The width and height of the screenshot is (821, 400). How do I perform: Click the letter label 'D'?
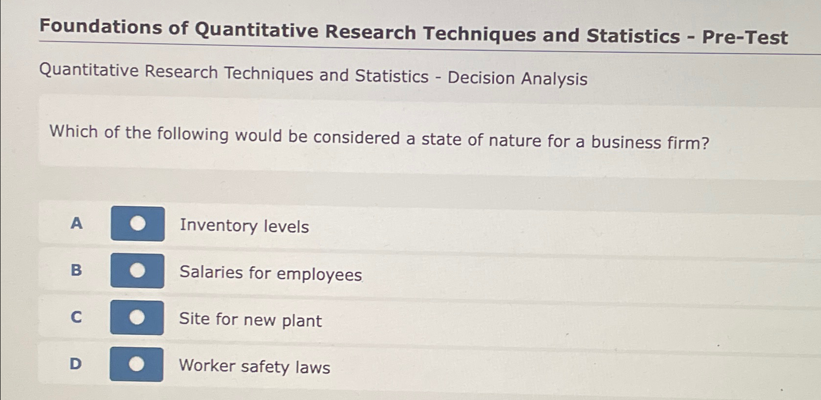(76, 364)
